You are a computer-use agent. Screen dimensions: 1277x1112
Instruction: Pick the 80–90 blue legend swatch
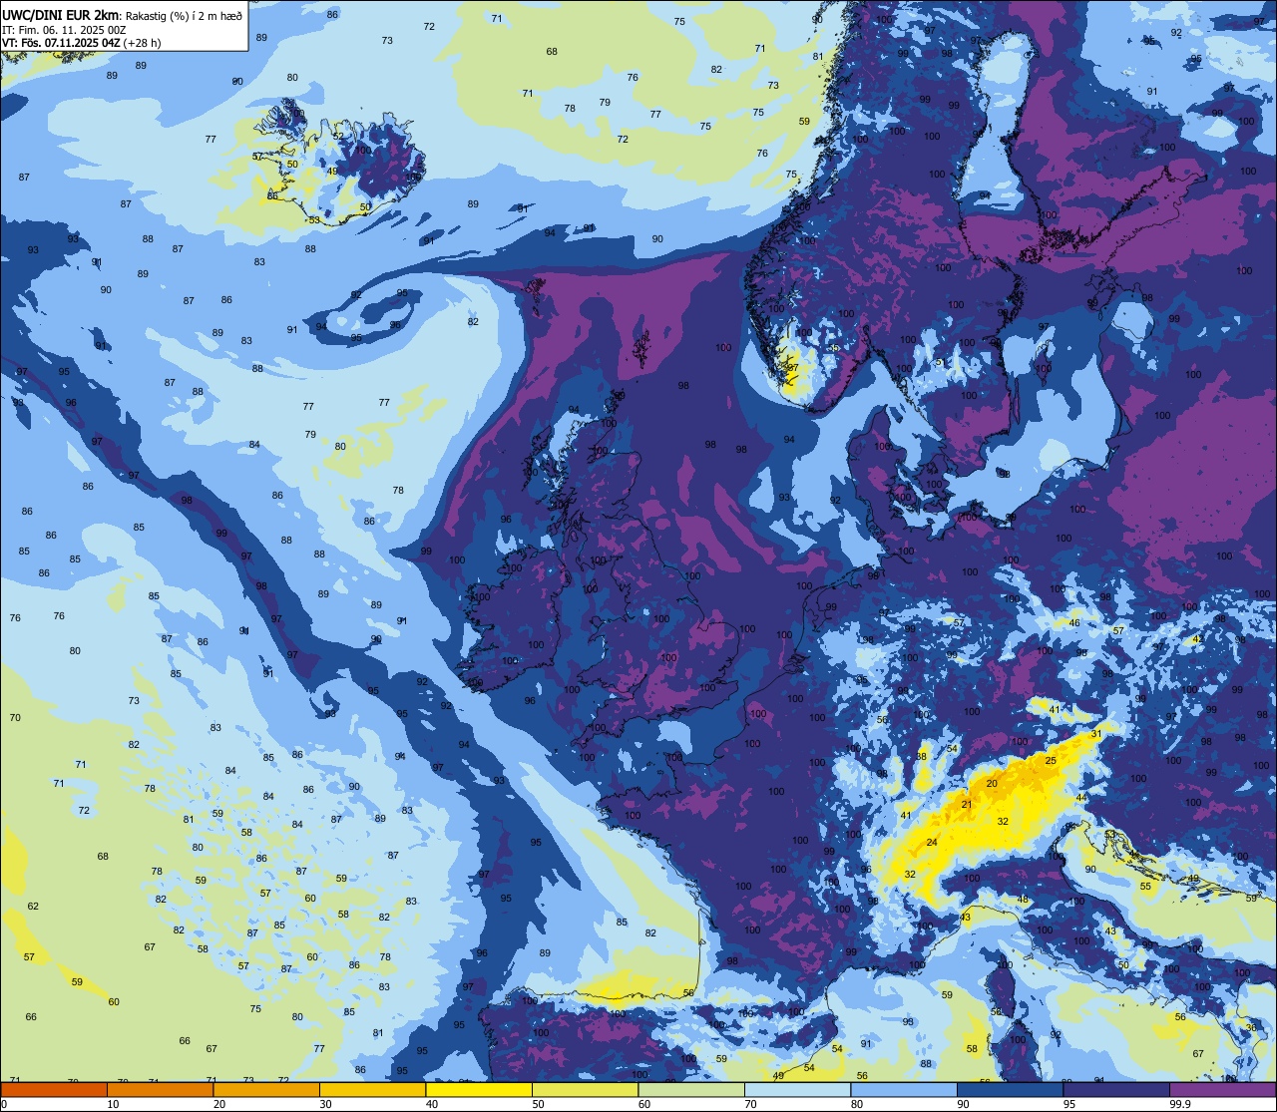point(904,1089)
